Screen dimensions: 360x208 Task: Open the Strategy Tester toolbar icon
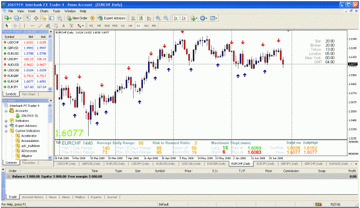60,18
